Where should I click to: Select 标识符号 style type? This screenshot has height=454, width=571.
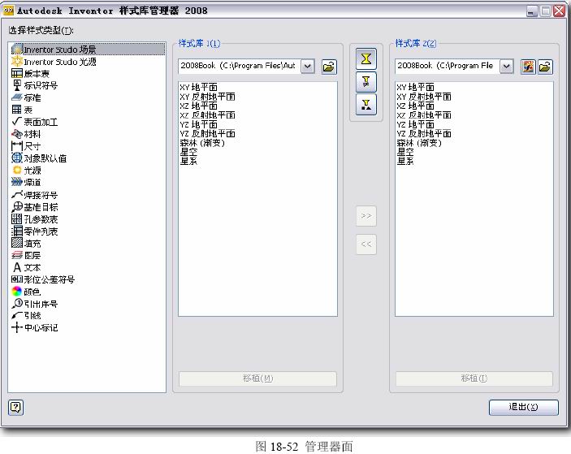[x=35, y=85]
